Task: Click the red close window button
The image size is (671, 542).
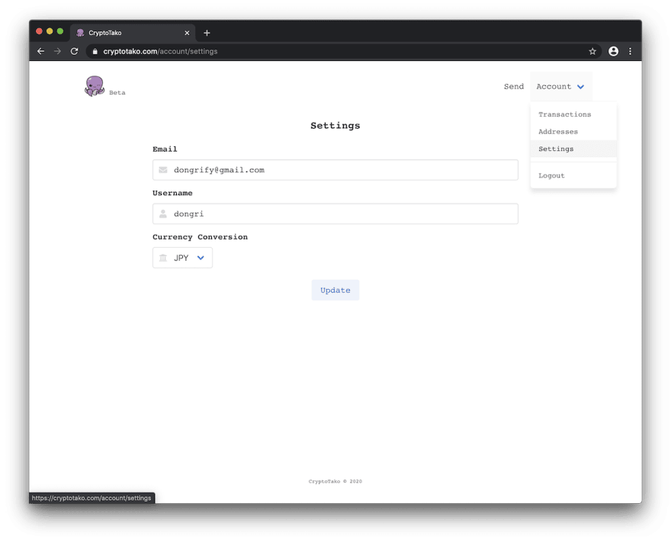Action: coord(39,31)
